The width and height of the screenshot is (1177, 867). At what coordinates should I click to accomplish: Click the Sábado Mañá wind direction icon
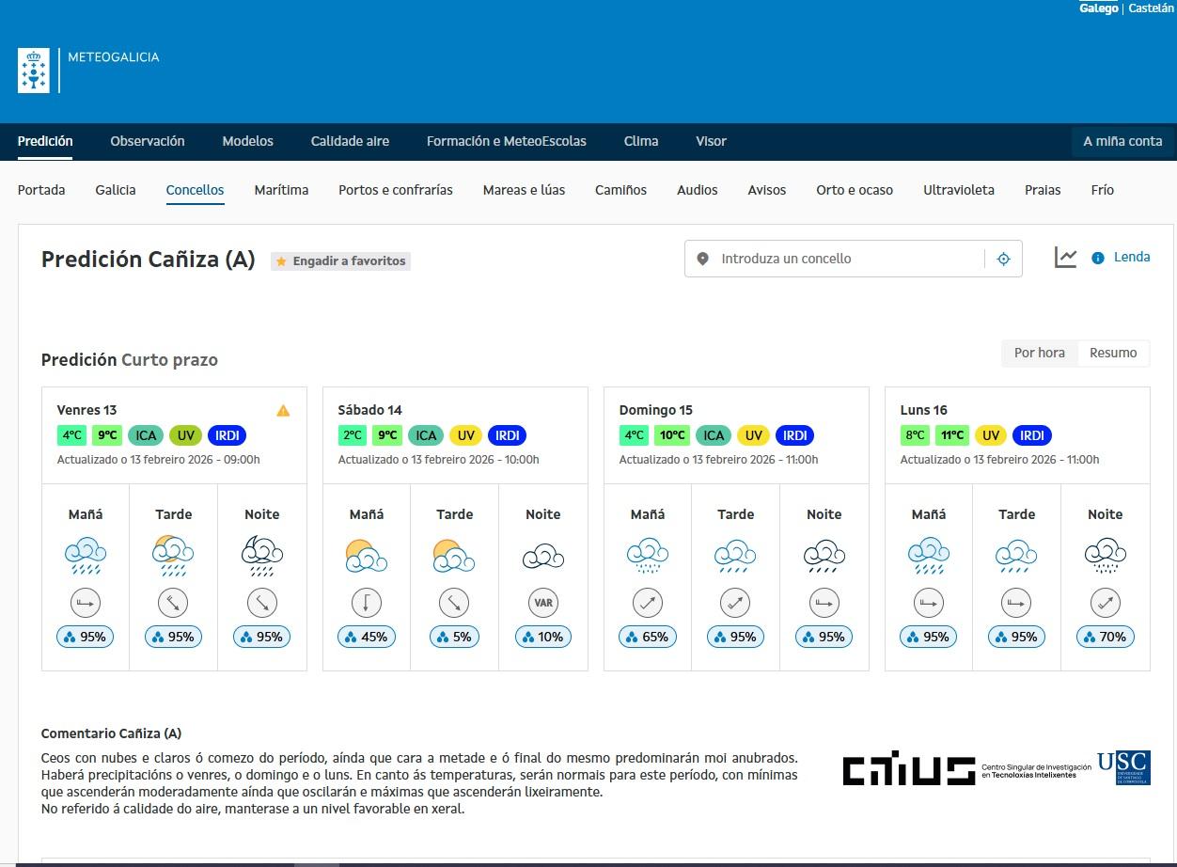pos(367,603)
